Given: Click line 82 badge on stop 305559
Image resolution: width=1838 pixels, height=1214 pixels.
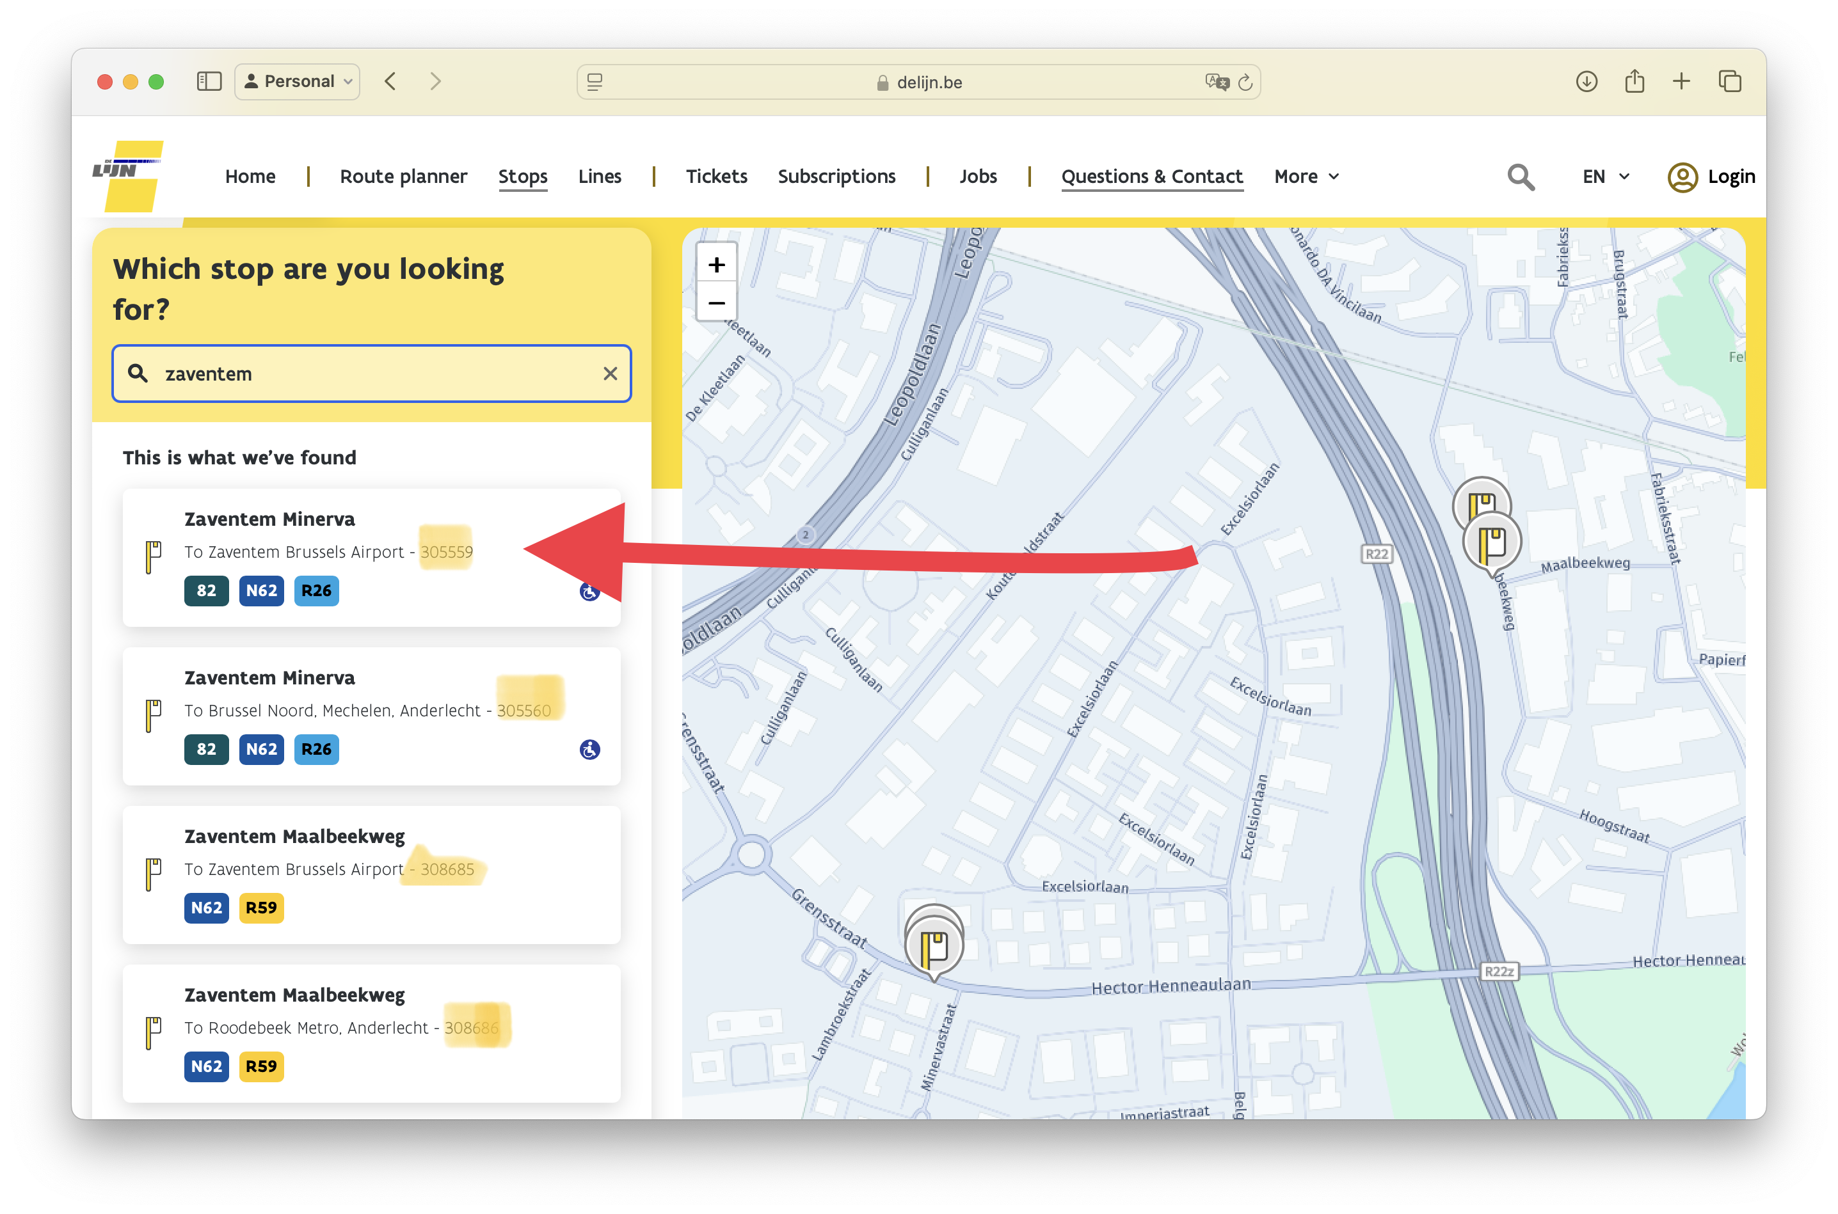Looking at the screenshot, I should click(x=206, y=591).
